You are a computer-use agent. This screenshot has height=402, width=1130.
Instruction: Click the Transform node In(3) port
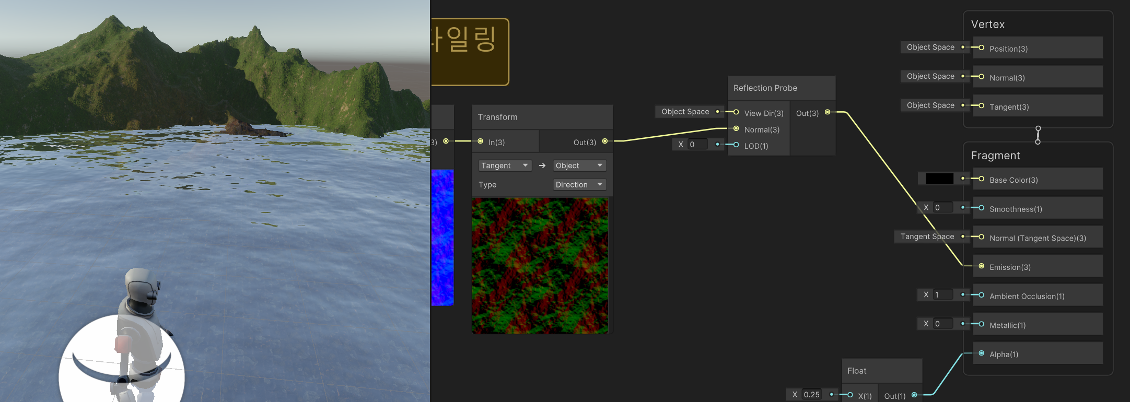coord(480,141)
